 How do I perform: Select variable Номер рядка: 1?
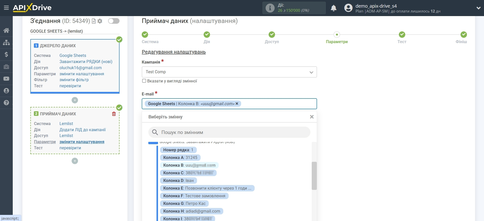(x=178, y=150)
